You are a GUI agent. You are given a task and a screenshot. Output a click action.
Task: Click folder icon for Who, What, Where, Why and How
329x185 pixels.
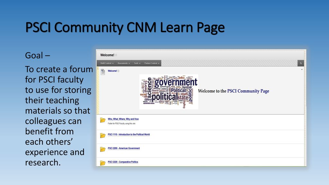point(102,120)
